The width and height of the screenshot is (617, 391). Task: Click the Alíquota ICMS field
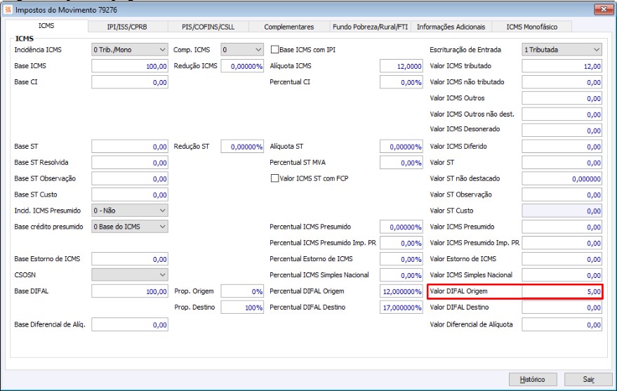[402, 66]
